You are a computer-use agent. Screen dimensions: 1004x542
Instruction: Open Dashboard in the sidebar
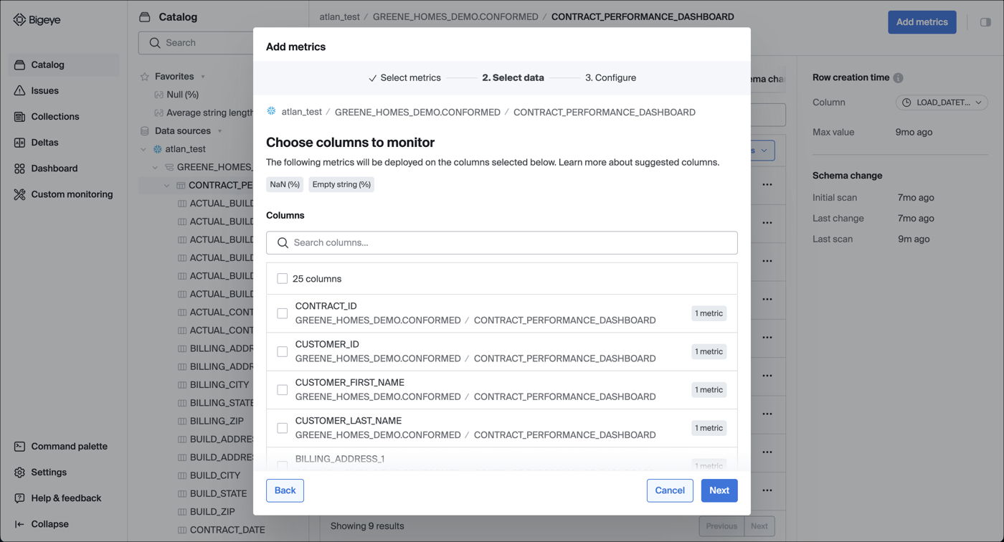click(x=64, y=168)
